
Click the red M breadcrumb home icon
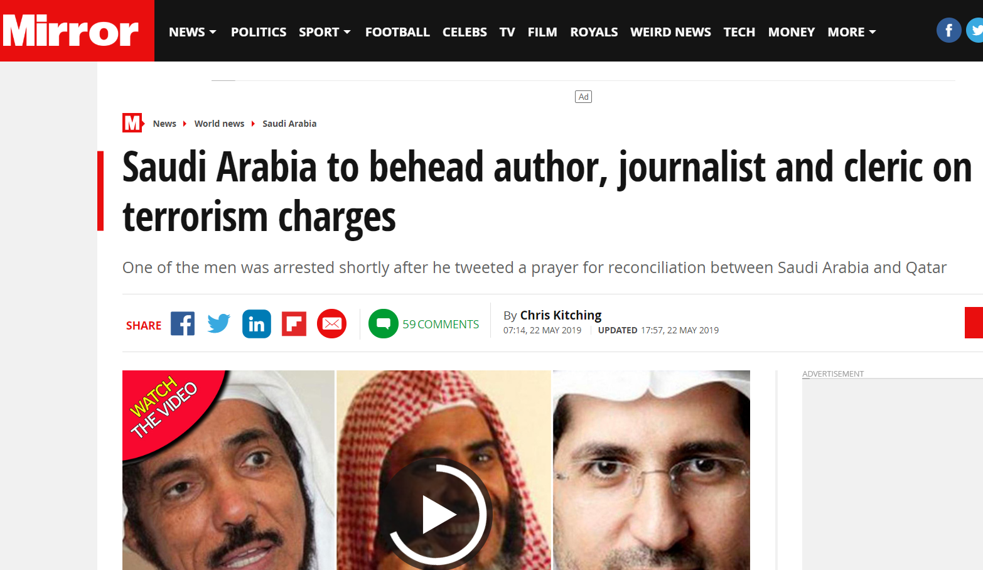point(132,123)
